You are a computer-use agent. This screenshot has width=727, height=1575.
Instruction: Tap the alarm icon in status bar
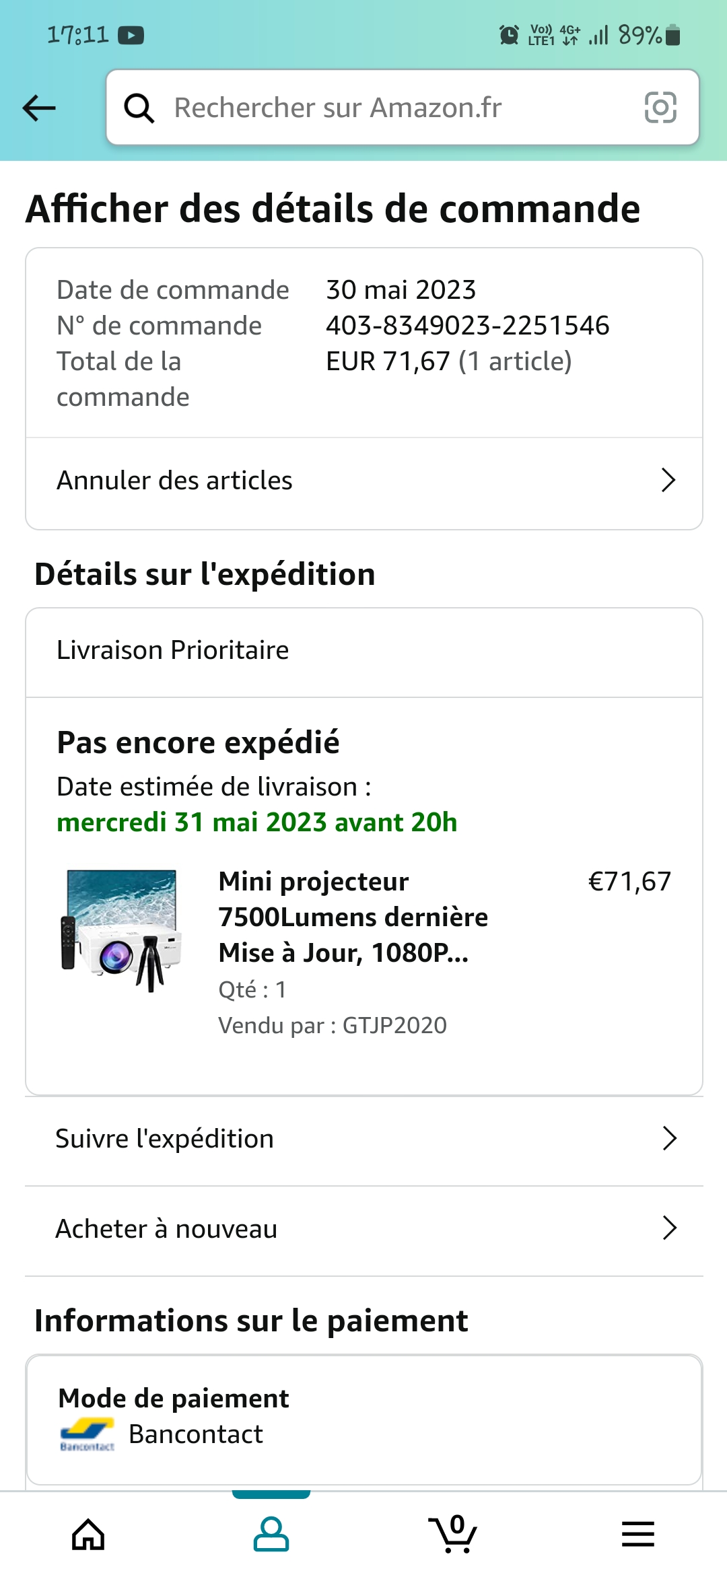click(509, 35)
